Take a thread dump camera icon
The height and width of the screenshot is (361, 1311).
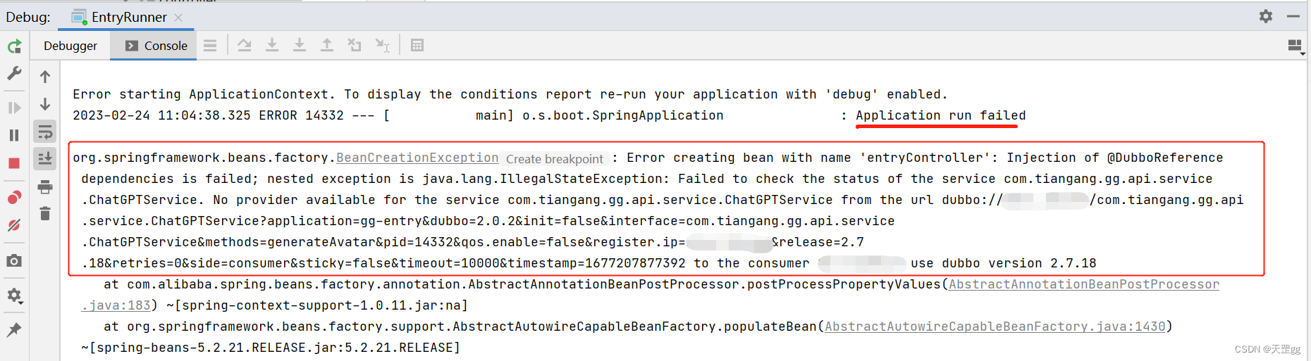[x=14, y=261]
